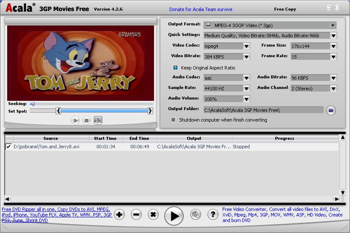This screenshot has height=233, width=350.
Task: Click the Set Spot end bracket marker
Action: pos(150,111)
